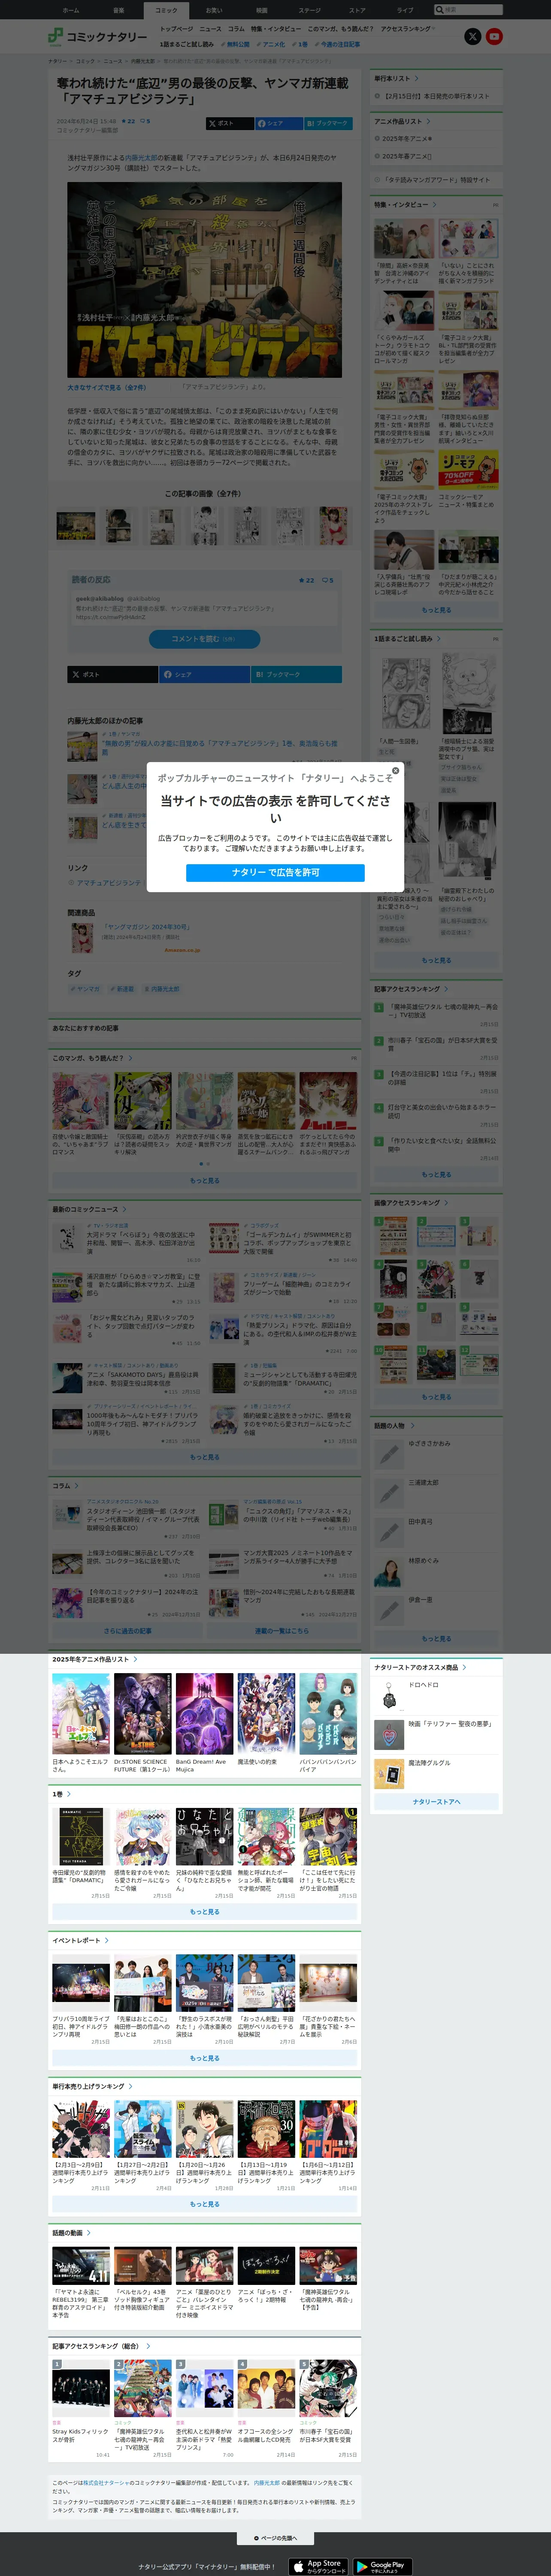
Task: Open アクセスランキング in comic sub-navigation
Action: pos(406,29)
